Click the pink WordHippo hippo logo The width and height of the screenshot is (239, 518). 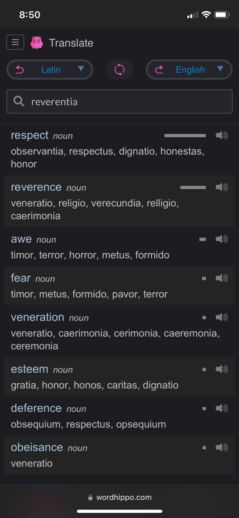[x=37, y=42]
